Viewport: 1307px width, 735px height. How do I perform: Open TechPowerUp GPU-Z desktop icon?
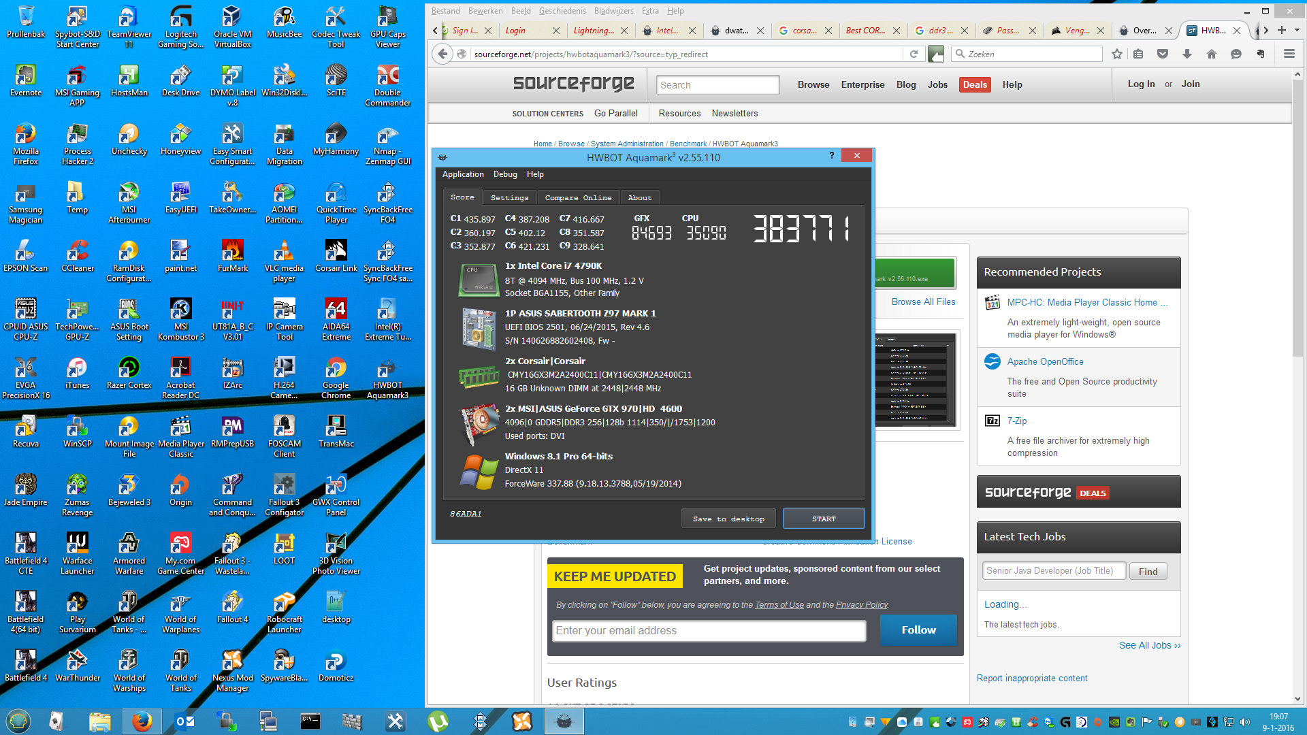(77, 320)
